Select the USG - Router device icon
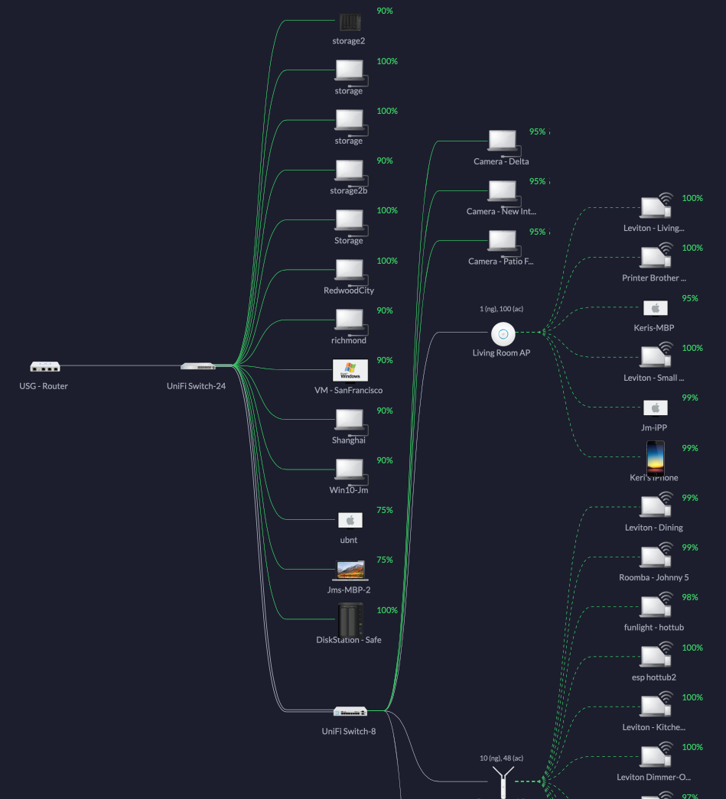 point(45,366)
